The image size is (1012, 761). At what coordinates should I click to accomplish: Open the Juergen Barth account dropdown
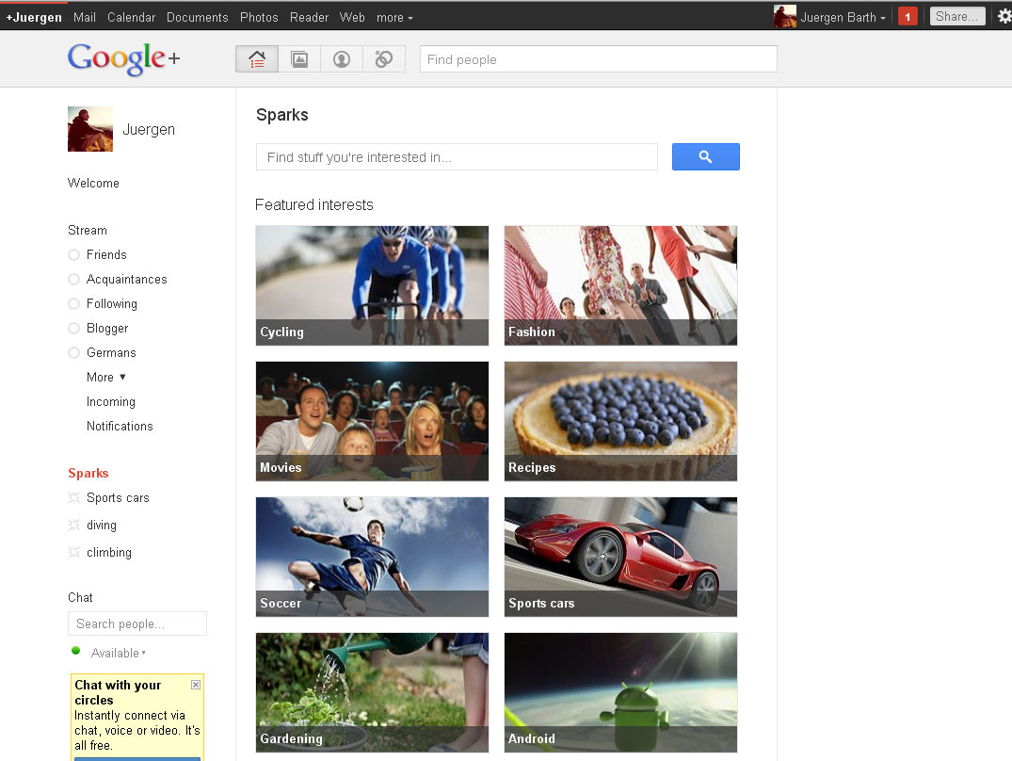coord(843,18)
